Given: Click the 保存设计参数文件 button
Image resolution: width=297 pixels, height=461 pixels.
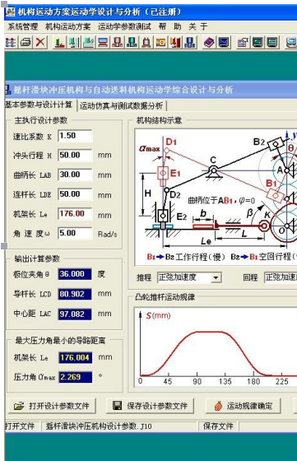Looking at the screenshot, I should coord(150,406).
